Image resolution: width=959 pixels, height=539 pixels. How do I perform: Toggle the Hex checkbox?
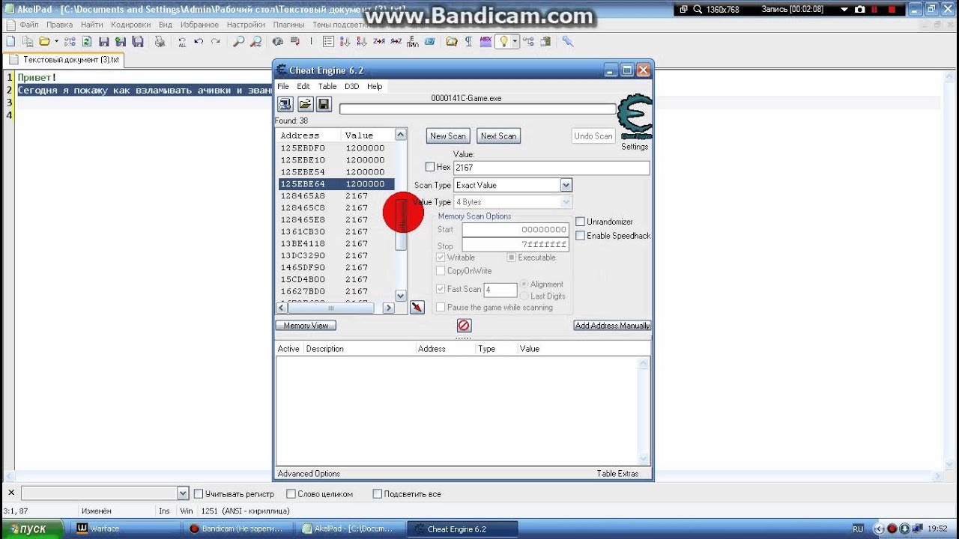(x=430, y=167)
